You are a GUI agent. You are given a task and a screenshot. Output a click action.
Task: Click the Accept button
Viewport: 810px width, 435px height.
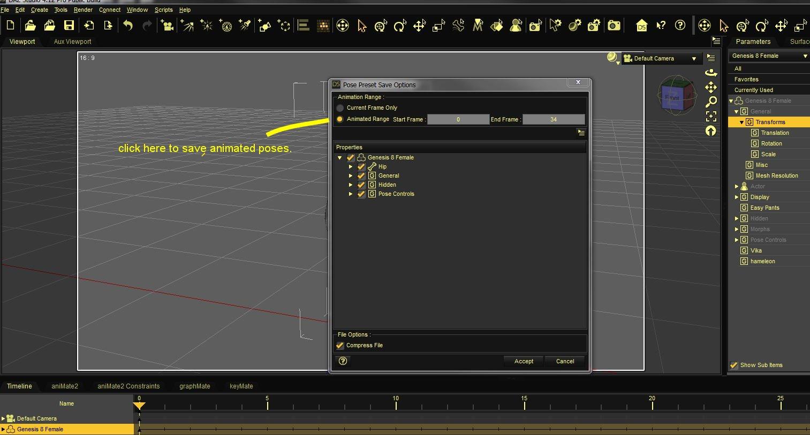pos(524,362)
